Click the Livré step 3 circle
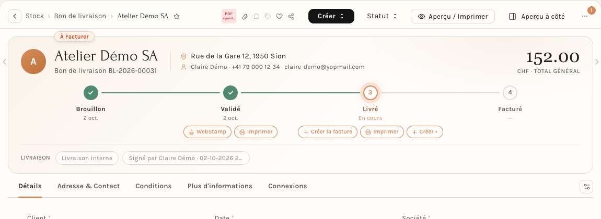 click(x=370, y=92)
